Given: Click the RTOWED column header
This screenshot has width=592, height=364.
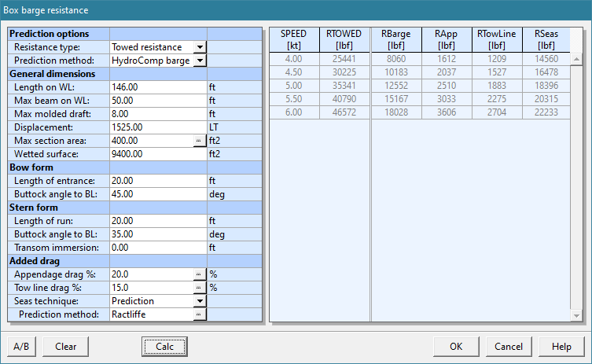Looking at the screenshot, I should pyautogui.click(x=344, y=40).
